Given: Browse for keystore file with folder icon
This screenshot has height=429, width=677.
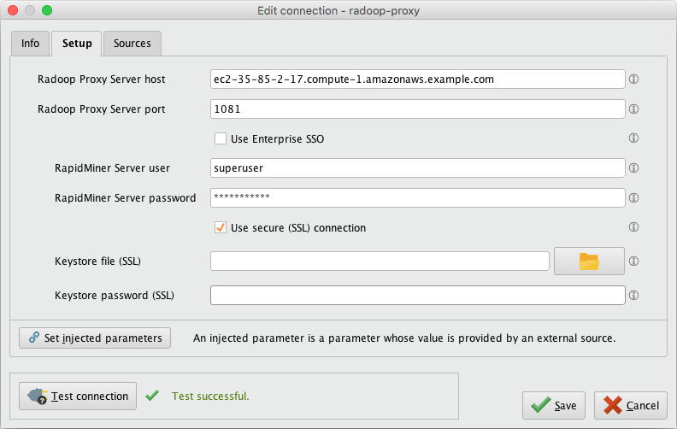Looking at the screenshot, I should coord(589,262).
